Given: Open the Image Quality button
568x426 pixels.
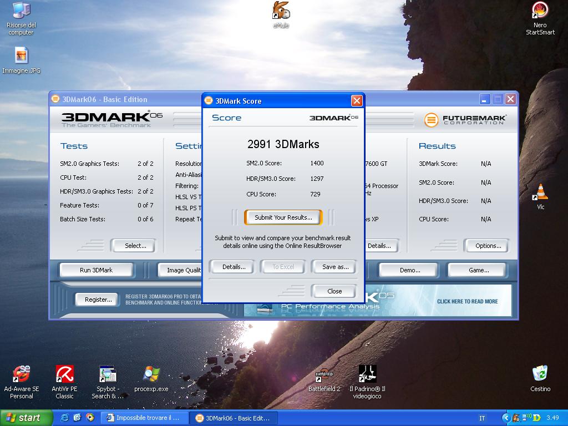Looking at the screenshot, I should point(180,270).
